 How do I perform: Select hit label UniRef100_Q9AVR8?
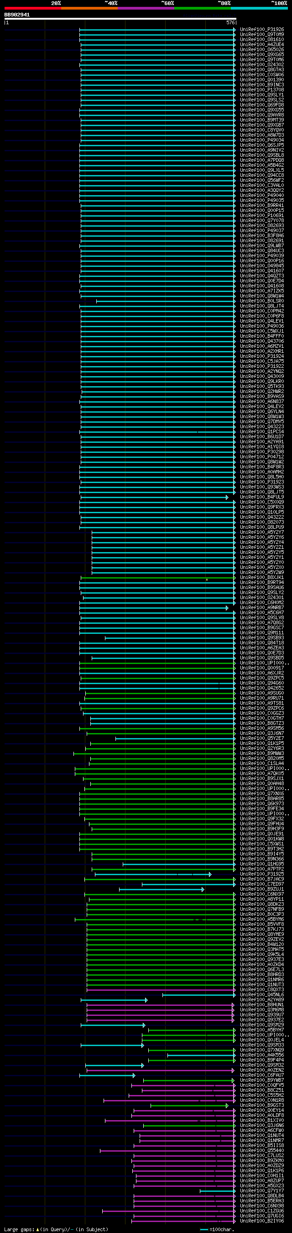262,115
